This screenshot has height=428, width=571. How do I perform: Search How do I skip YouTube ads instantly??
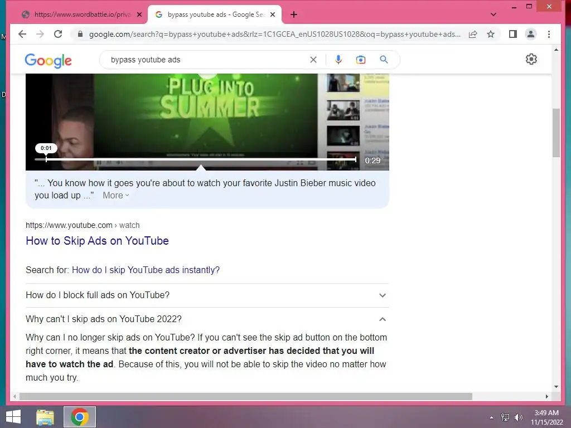click(146, 270)
